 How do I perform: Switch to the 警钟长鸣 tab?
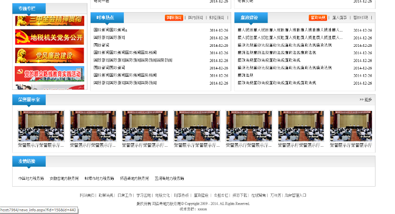(360, 17)
